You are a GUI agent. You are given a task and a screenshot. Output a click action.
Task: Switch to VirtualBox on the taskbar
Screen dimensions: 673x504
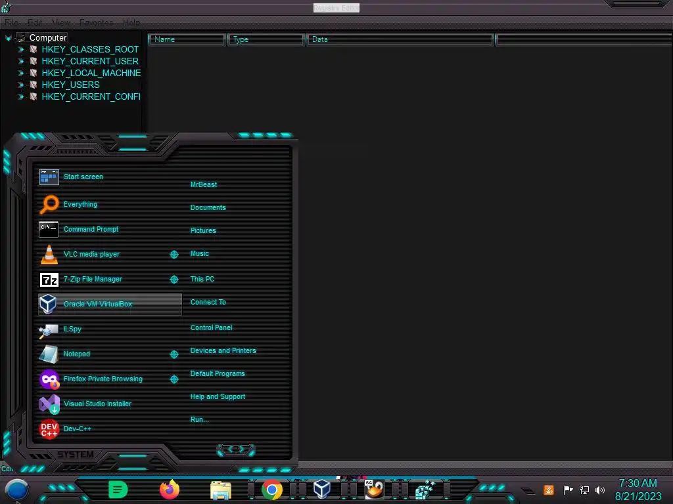[322, 490]
